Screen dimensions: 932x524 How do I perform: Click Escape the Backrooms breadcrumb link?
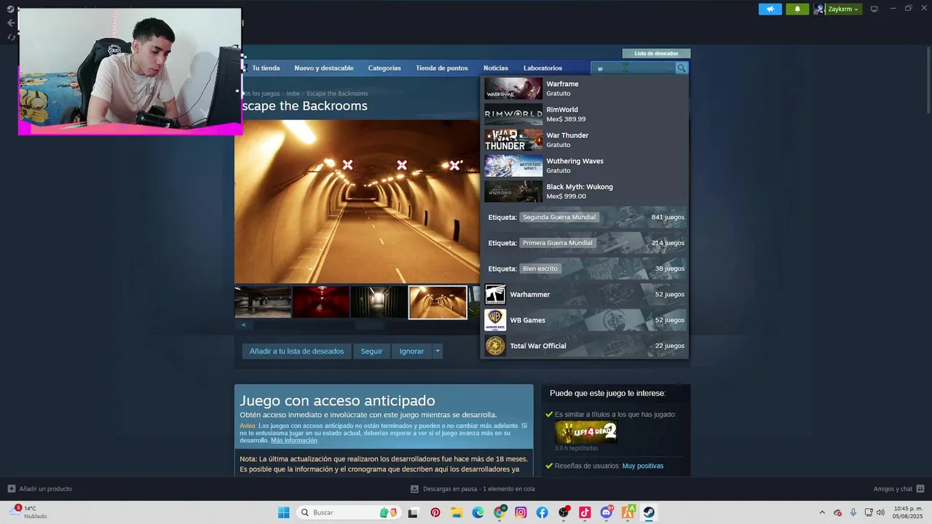click(x=337, y=94)
